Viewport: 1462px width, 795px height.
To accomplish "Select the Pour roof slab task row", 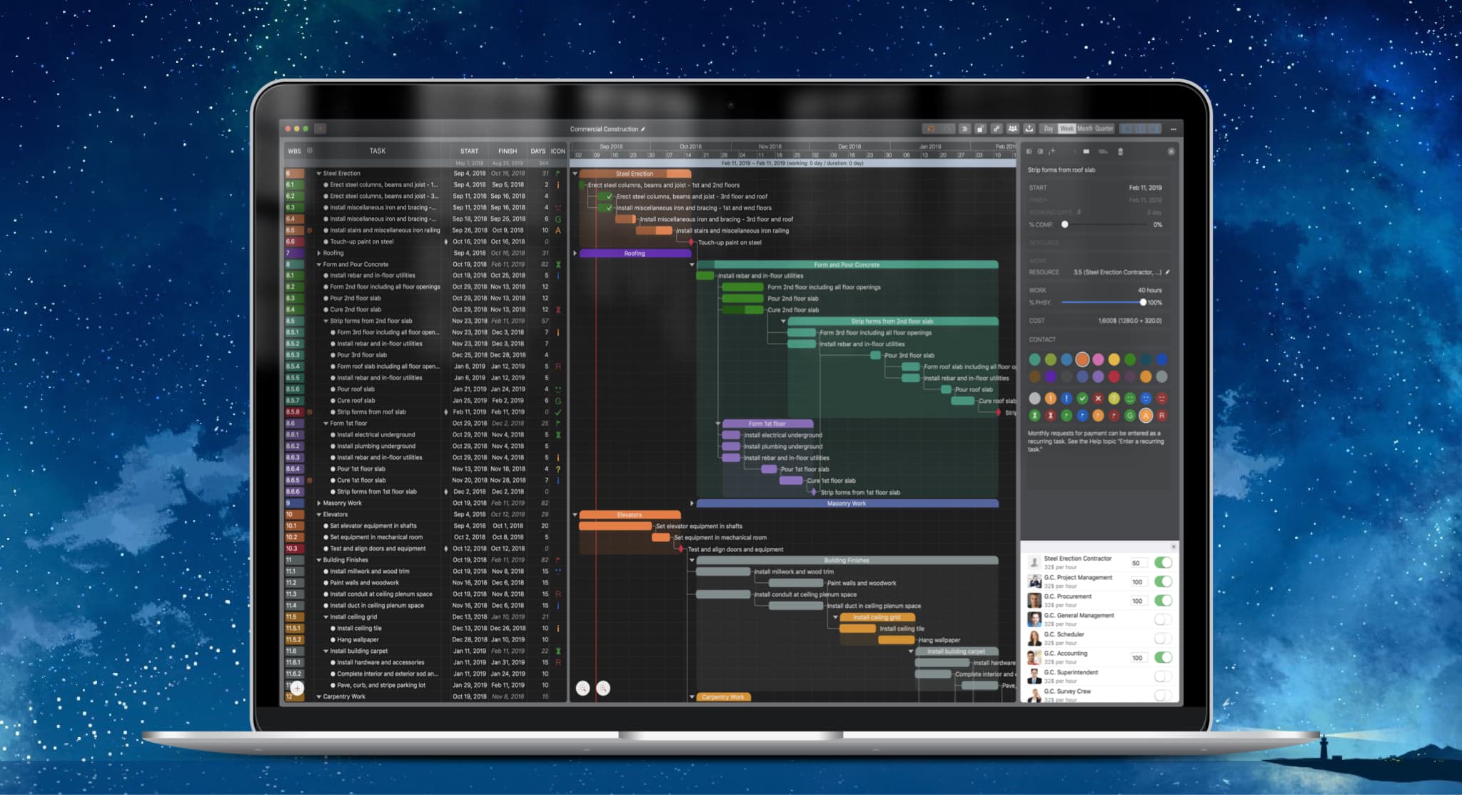I will (356, 389).
